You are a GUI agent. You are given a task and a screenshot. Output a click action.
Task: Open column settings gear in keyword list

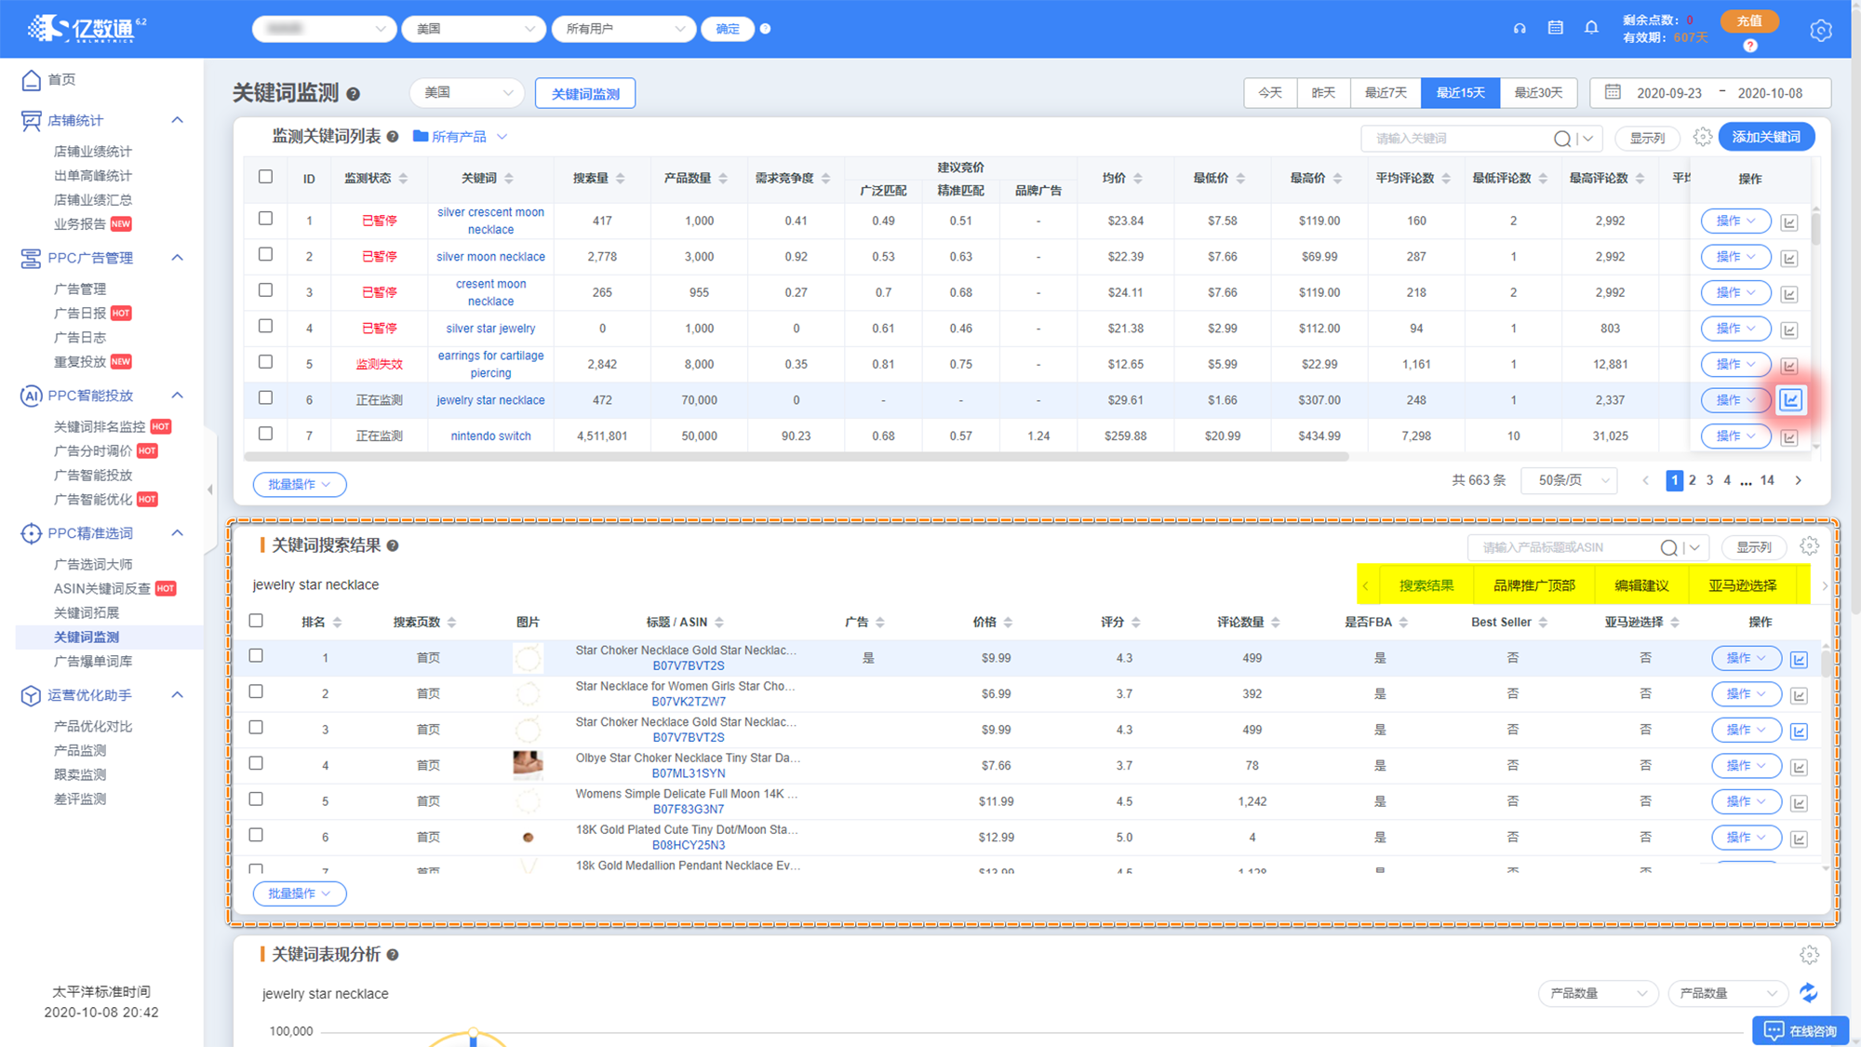[x=1702, y=137]
